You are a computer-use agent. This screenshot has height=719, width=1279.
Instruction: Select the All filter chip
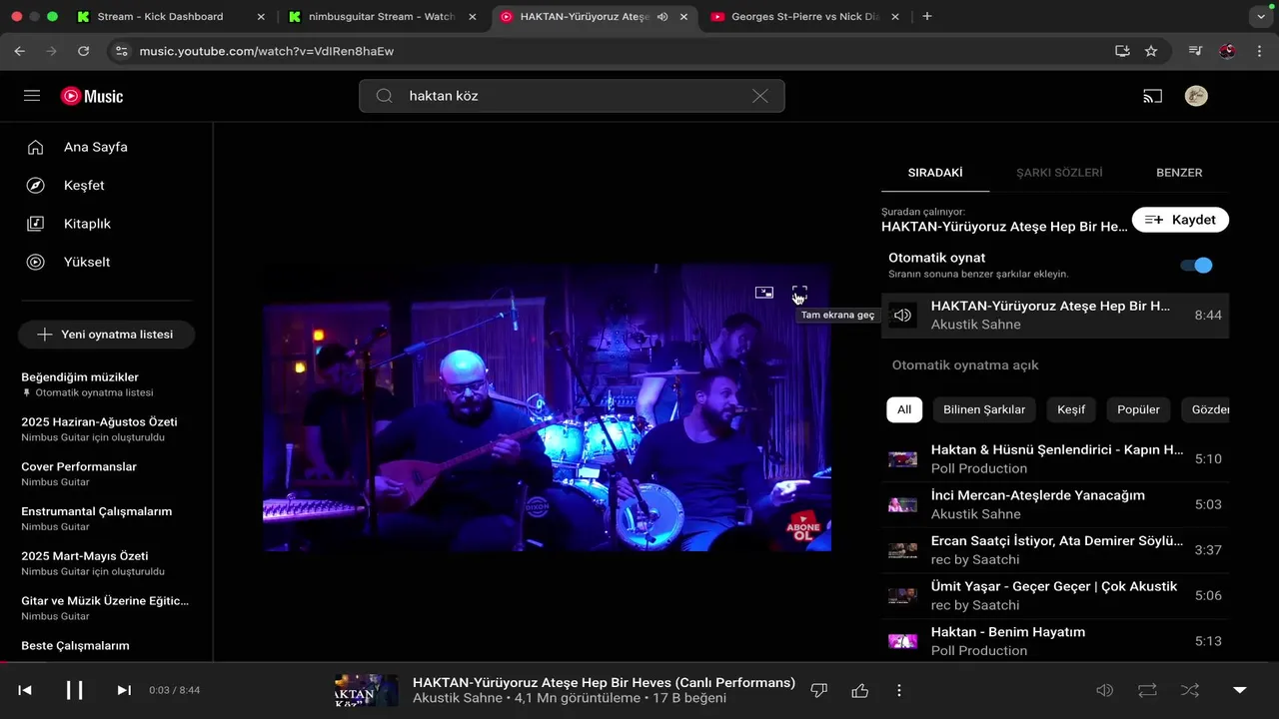click(904, 409)
